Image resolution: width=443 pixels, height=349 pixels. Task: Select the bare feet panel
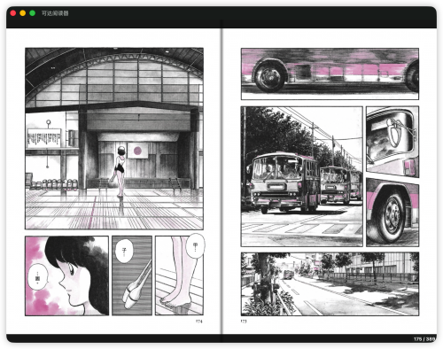179,275
